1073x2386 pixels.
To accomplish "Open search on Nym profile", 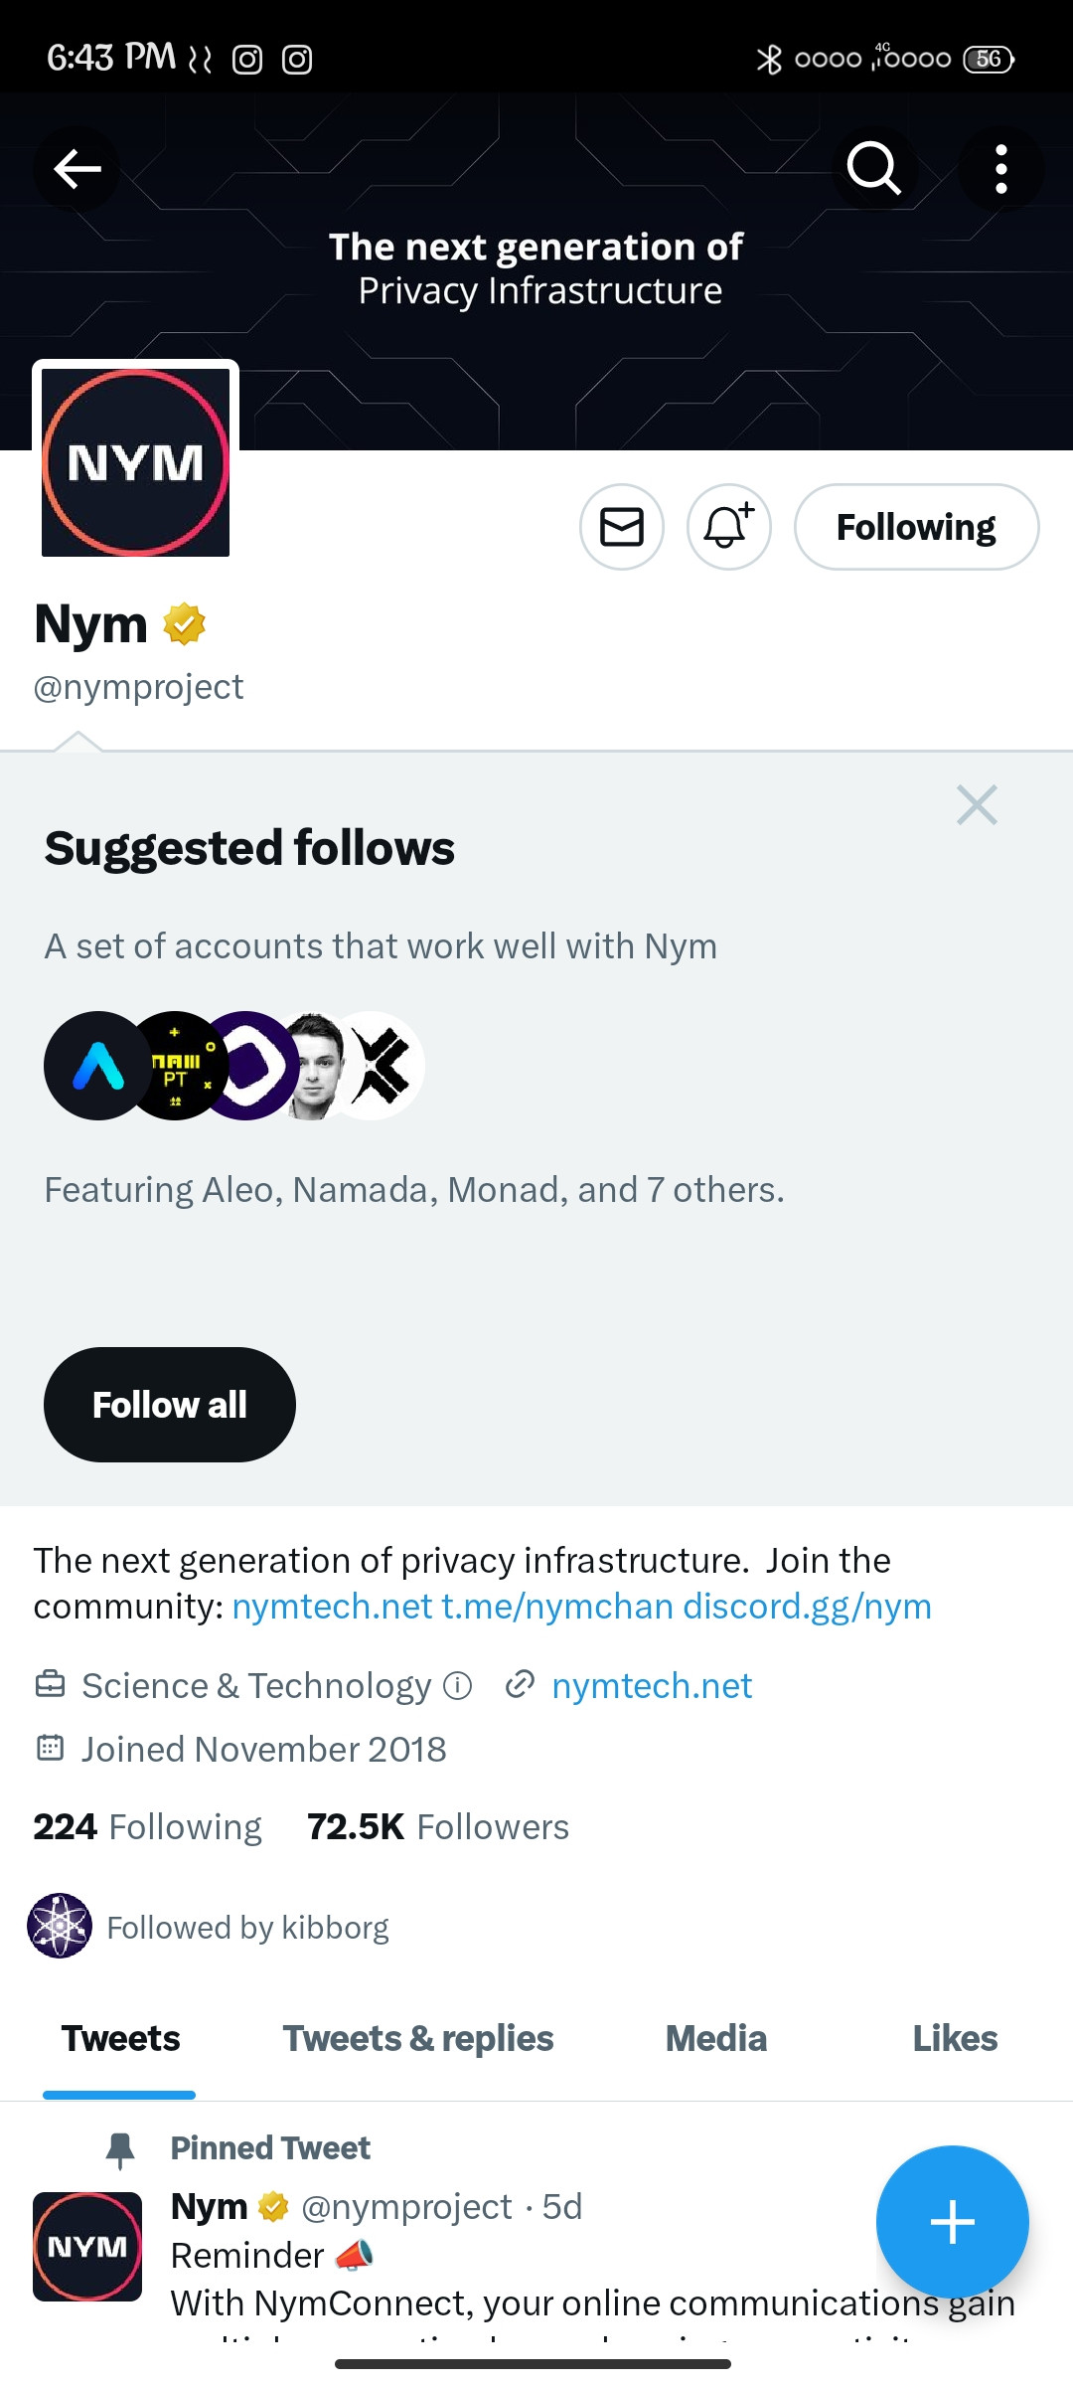I will (873, 169).
